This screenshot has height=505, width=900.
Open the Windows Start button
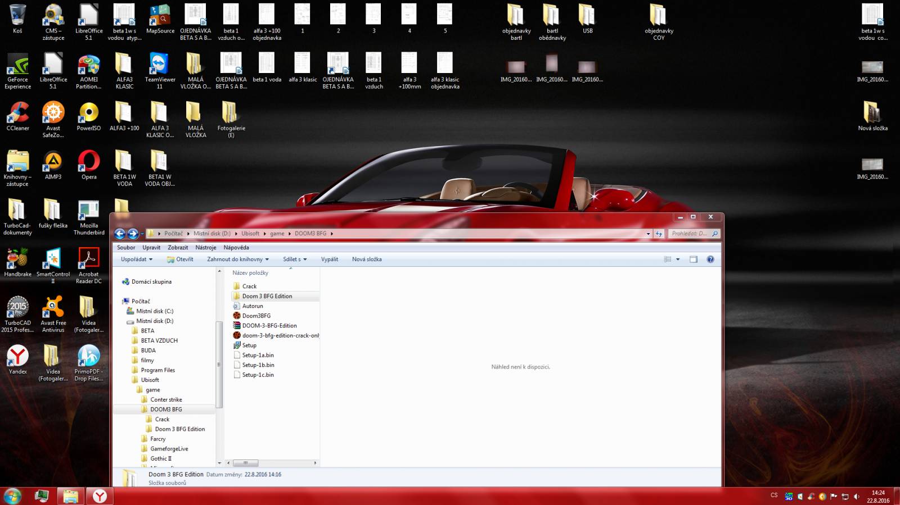[12, 496]
